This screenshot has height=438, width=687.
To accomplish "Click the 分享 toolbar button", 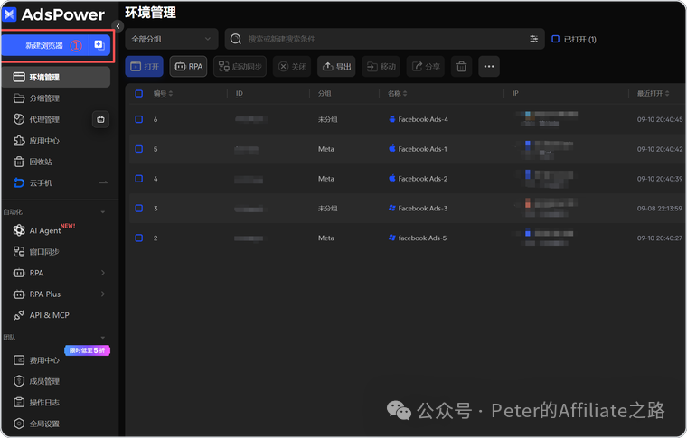I will [x=426, y=67].
